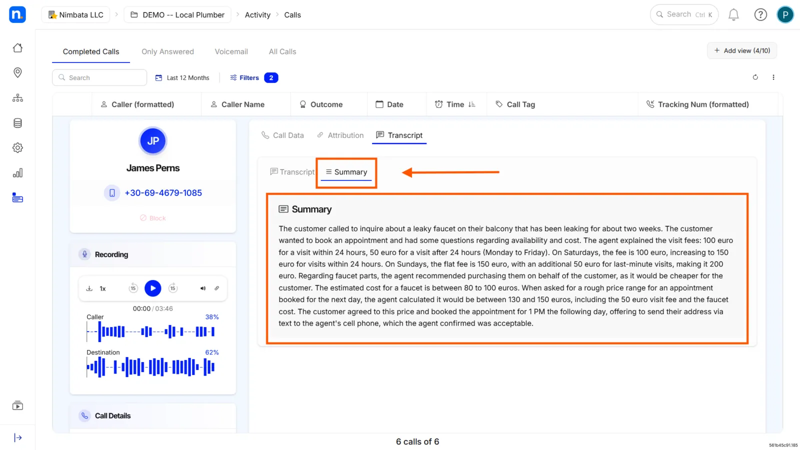
Task: Download the call recording
Action: point(89,288)
